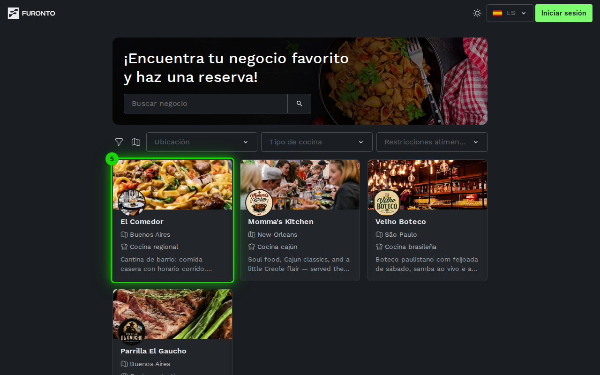Click the Furonto logo
The width and height of the screenshot is (600, 375).
click(x=31, y=13)
